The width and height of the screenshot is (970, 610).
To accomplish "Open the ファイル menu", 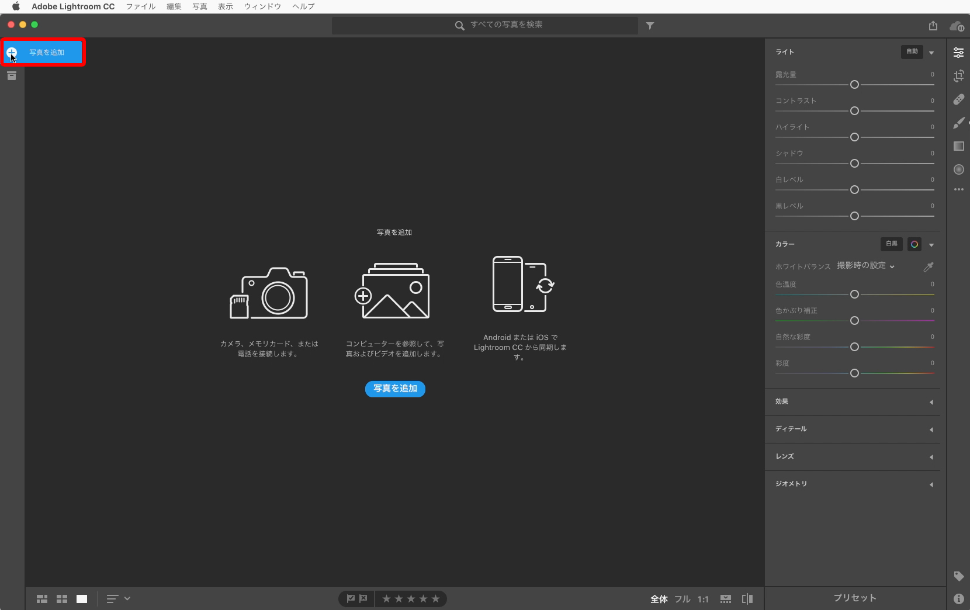I will pyautogui.click(x=141, y=6).
